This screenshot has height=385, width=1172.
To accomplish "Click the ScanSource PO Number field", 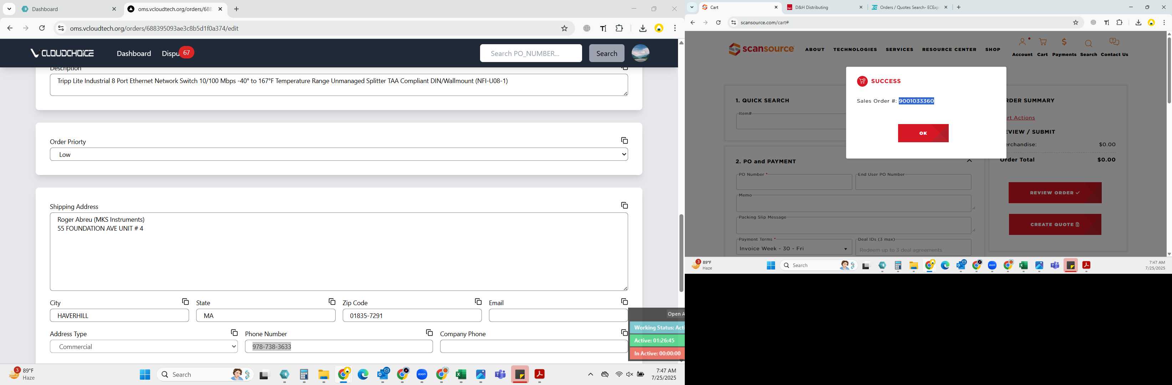I will point(794,182).
